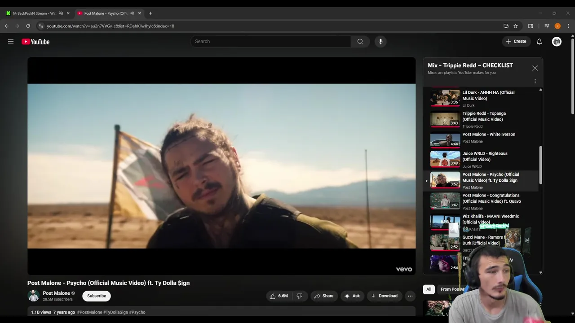Click the video title text
Screen dimensions: 575x323
[x=108, y=283]
